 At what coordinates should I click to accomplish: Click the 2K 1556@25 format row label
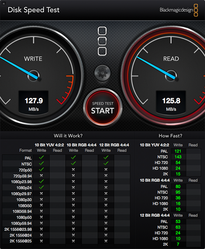click(x=20, y=241)
